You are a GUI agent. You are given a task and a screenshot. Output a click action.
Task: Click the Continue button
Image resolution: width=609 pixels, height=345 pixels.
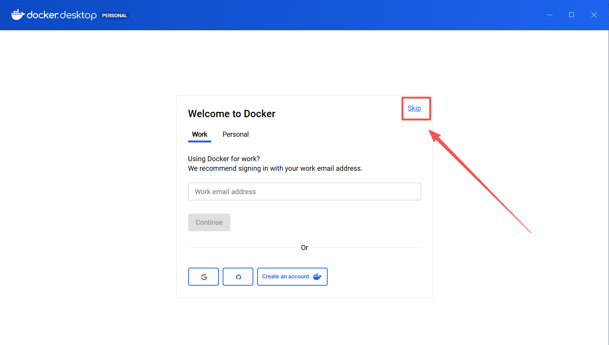click(209, 222)
